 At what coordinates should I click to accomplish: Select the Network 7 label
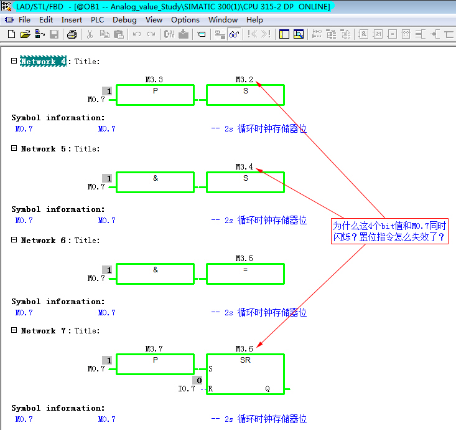point(44,331)
